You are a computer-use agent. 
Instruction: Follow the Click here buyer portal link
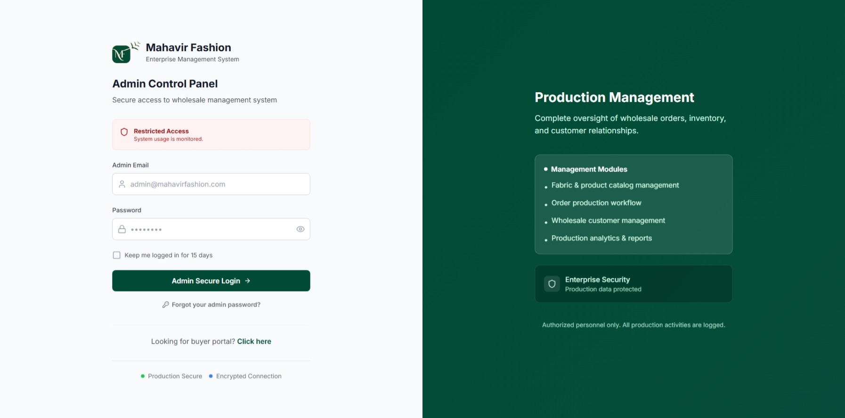pyautogui.click(x=254, y=341)
